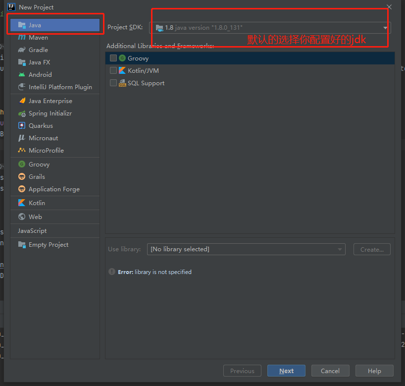Choose the Quarkus logo icon
The height and width of the screenshot is (386, 405).
coord(22,126)
